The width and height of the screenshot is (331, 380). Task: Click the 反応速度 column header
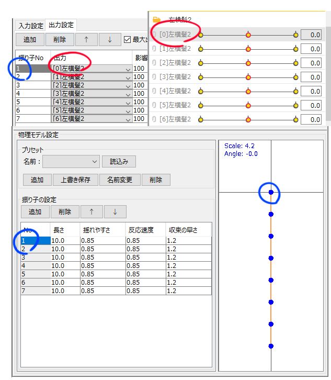145,230
